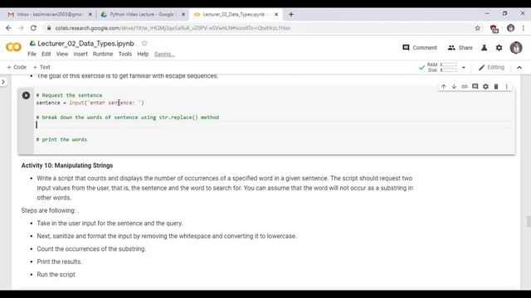Click the notebook title Lecturer_02_Data_Types.ipynb
The height and width of the screenshot is (298, 531).
[x=85, y=44]
